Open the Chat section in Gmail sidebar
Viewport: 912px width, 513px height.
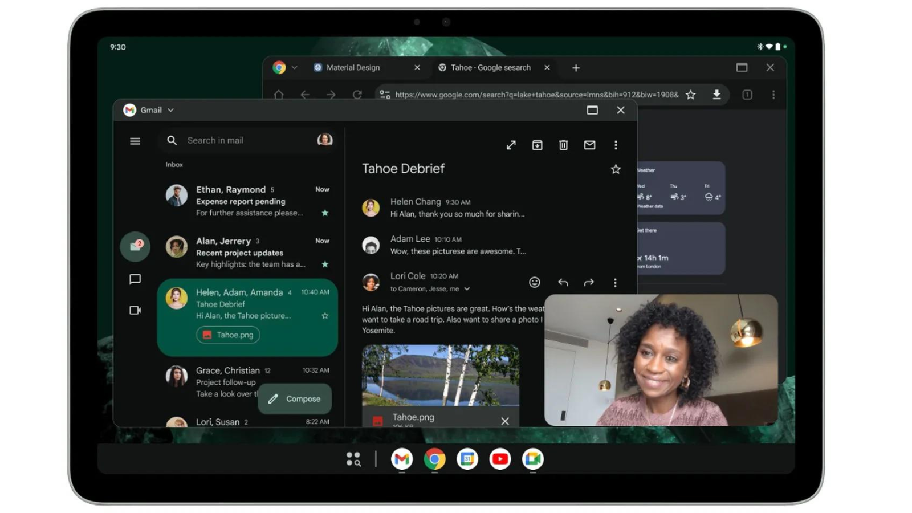click(135, 279)
